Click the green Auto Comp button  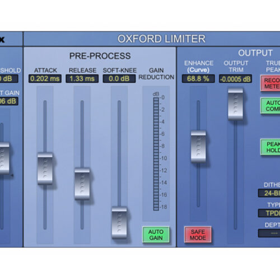tap(270, 105)
